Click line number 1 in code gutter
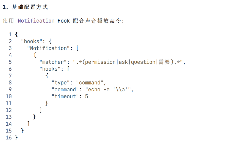The height and width of the screenshot is (142, 226). [10, 34]
